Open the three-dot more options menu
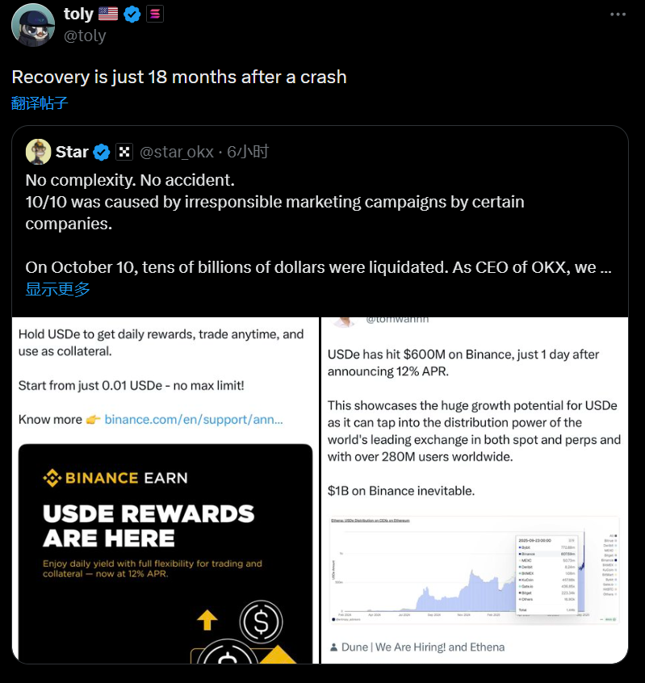This screenshot has height=683, width=645. [x=618, y=15]
